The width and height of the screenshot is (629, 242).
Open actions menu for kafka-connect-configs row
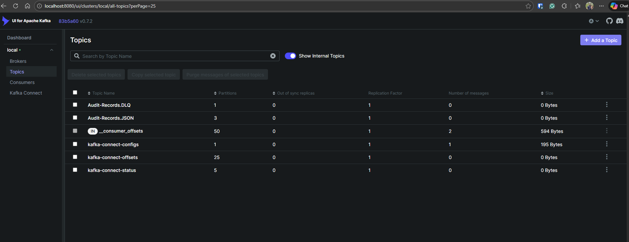pyautogui.click(x=606, y=144)
